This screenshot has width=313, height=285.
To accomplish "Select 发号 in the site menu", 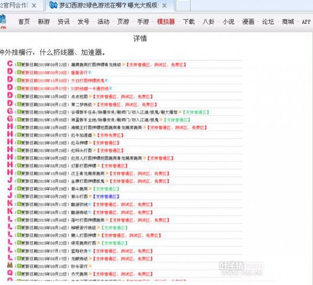I will pyautogui.click(x=83, y=21).
